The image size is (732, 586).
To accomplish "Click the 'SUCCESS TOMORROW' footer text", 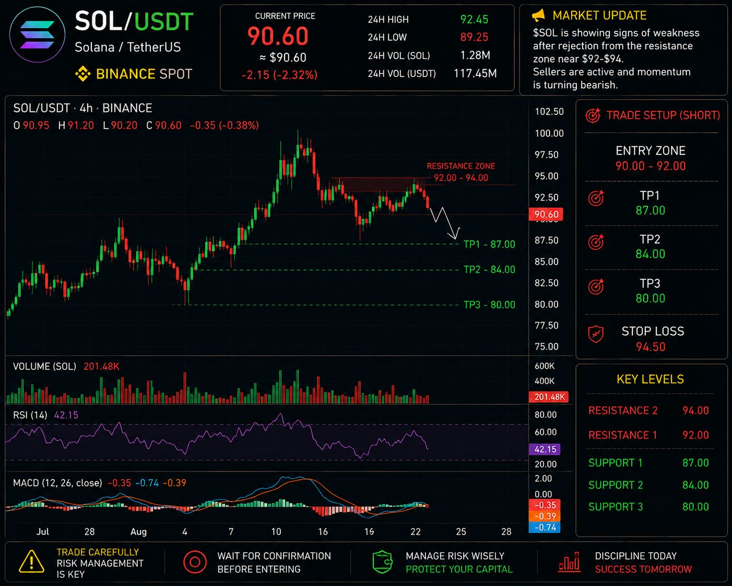I will 643,569.
